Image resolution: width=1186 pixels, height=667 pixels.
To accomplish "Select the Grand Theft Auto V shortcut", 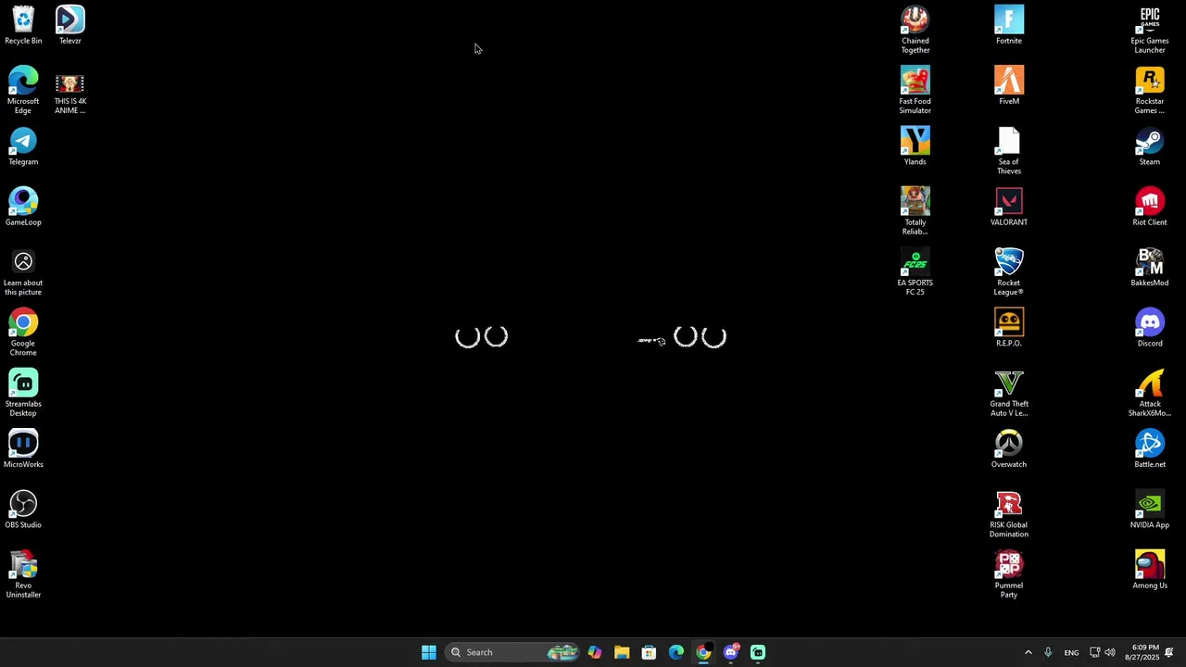I will point(1009,393).
